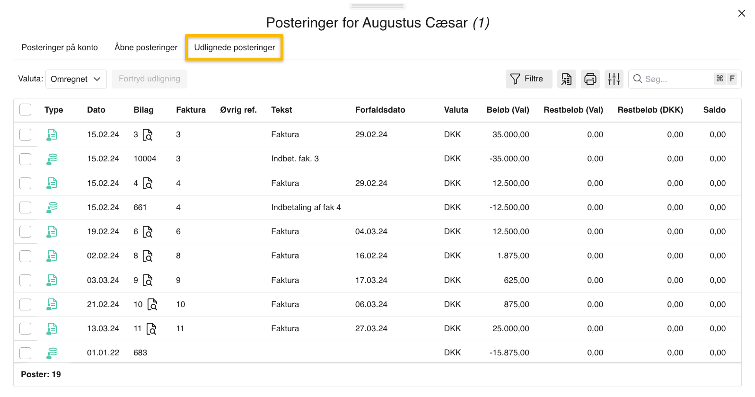This screenshot has width=755, height=397.
Task: Open the Filtre button
Action: 528,79
